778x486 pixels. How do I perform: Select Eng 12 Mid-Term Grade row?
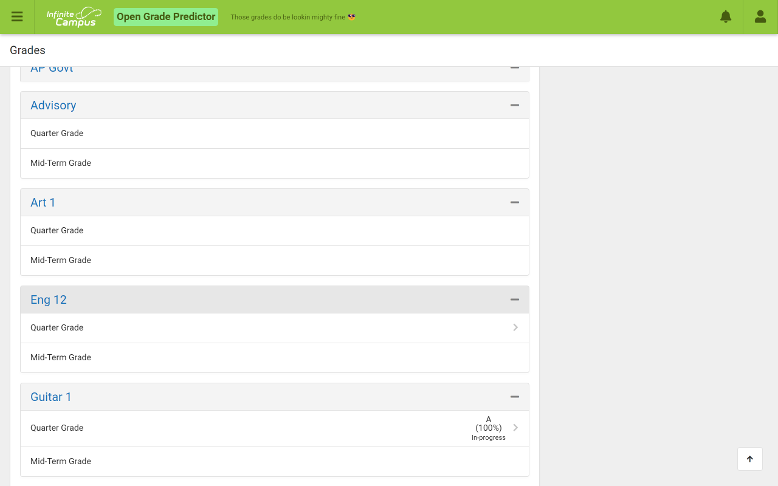(x=275, y=358)
